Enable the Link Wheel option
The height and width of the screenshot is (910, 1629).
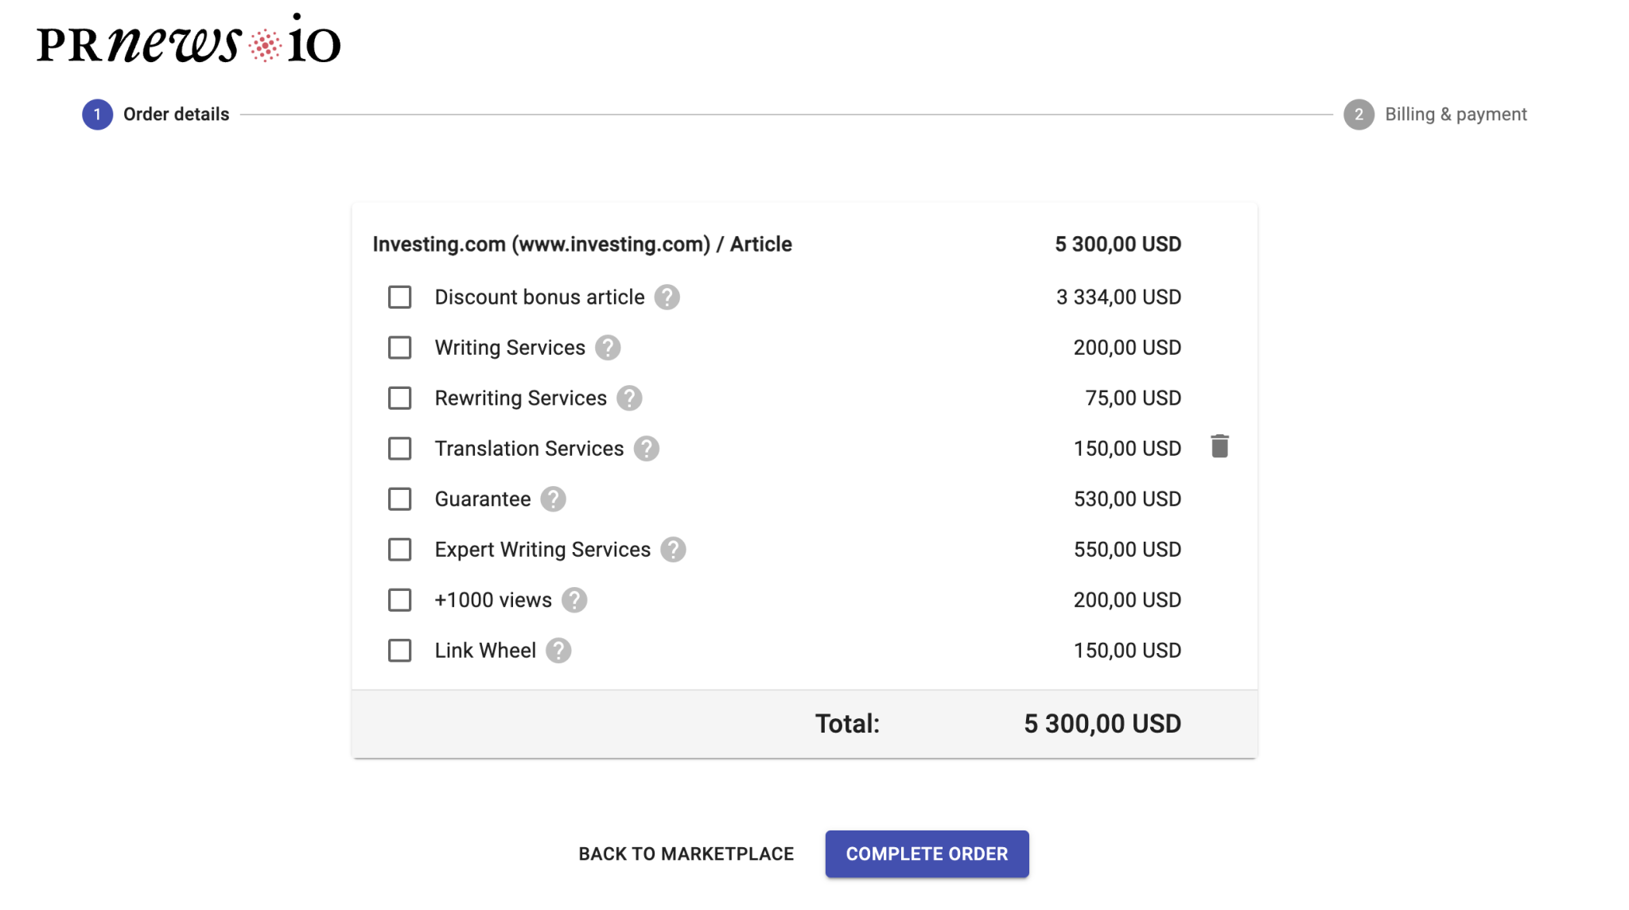click(x=399, y=650)
